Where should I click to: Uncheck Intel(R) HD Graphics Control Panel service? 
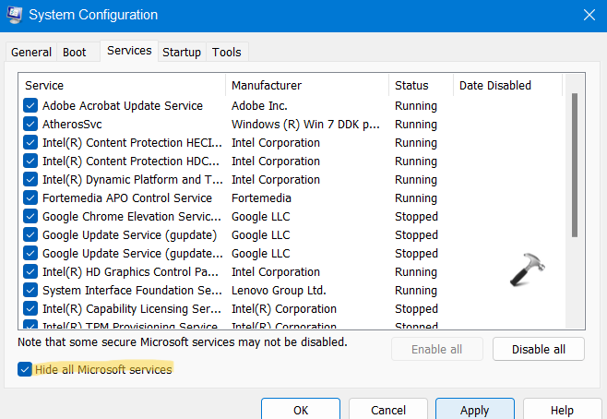pos(30,272)
